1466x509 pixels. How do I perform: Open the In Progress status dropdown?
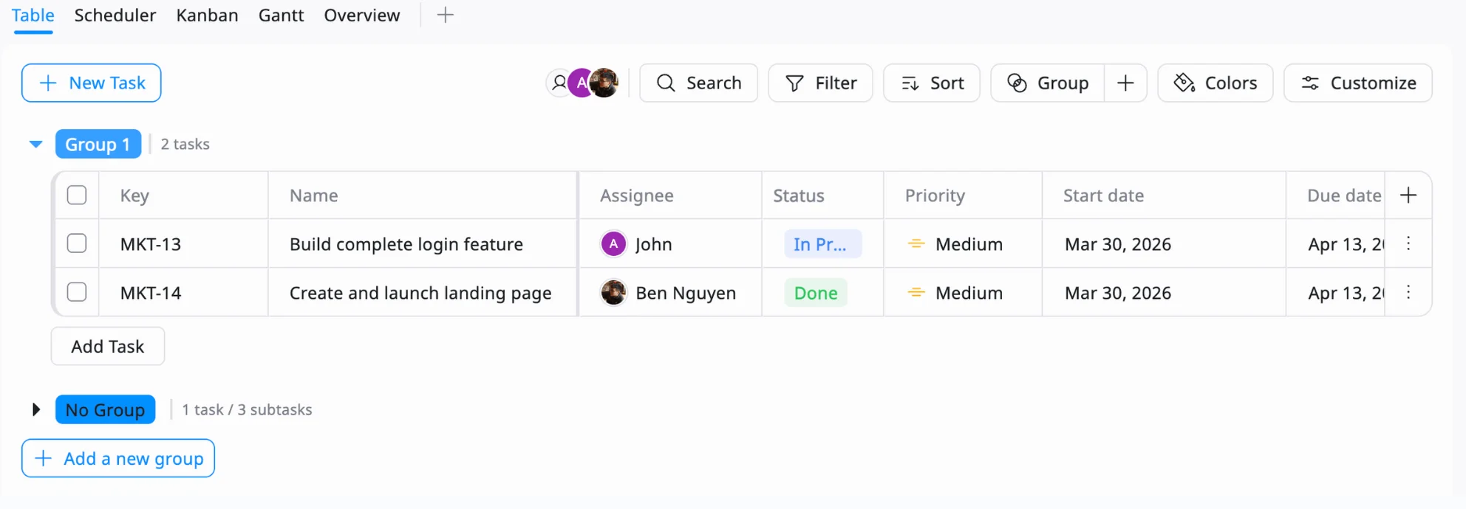pyautogui.click(x=822, y=244)
